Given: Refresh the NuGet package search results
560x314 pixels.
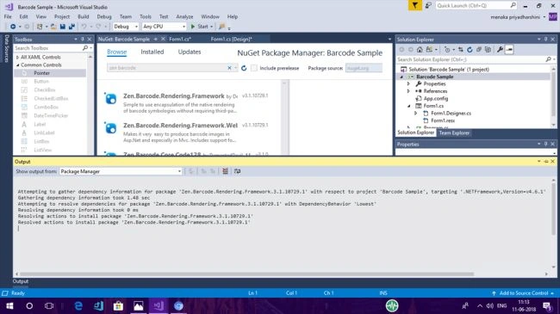Looking at the screenshot, I should [x=244, y=68].
